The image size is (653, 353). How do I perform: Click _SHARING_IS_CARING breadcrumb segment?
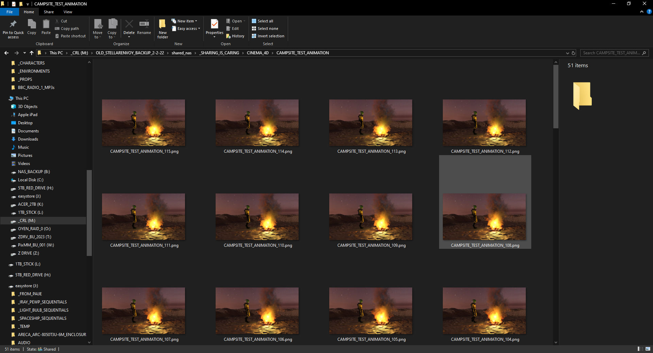[x=219, y=53]
